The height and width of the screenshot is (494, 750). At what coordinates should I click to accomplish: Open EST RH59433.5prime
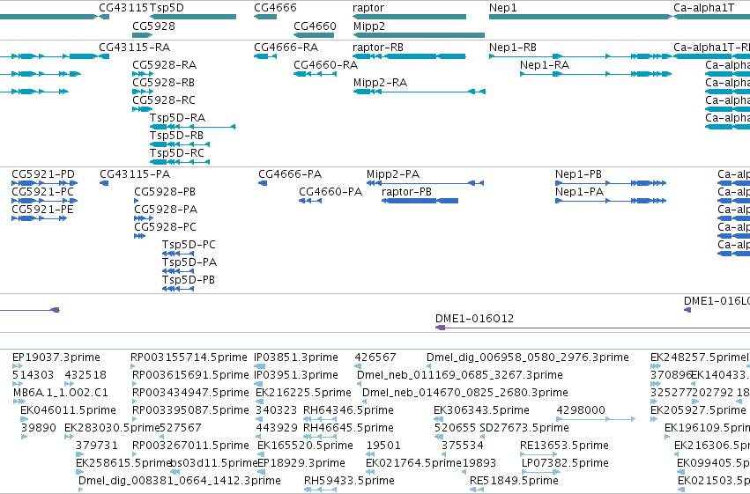tap(349, 482)
